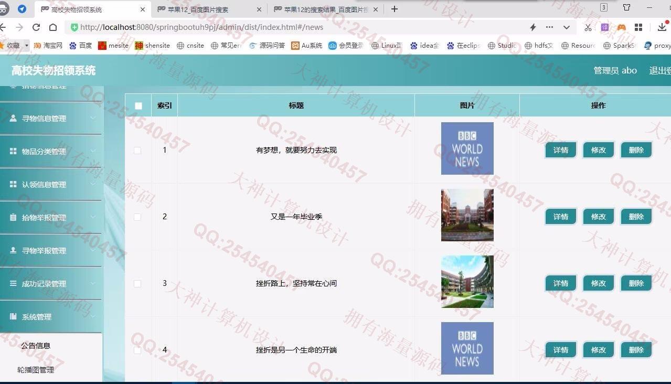Open the 百度 bookmark
This screenshot has height=384, width=671.
80,46
